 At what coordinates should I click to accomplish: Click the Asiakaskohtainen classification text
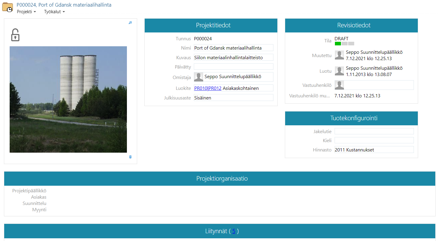[x=241, y=88]
